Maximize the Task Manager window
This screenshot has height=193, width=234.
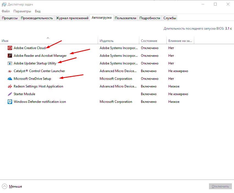pos(215,4)
